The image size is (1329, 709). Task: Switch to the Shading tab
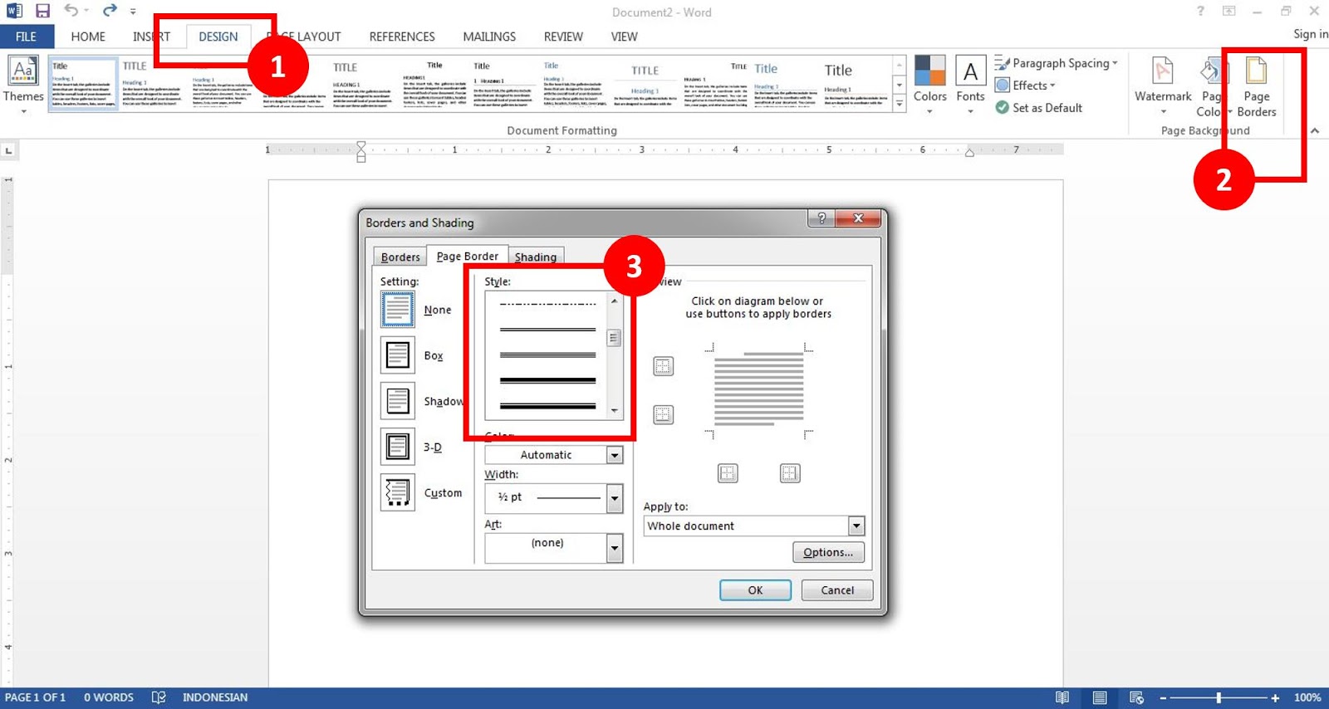coord(536,257)
